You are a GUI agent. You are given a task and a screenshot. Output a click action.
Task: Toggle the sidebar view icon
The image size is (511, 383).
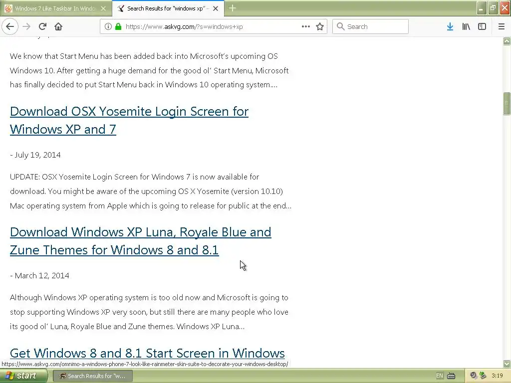(482, 26)
